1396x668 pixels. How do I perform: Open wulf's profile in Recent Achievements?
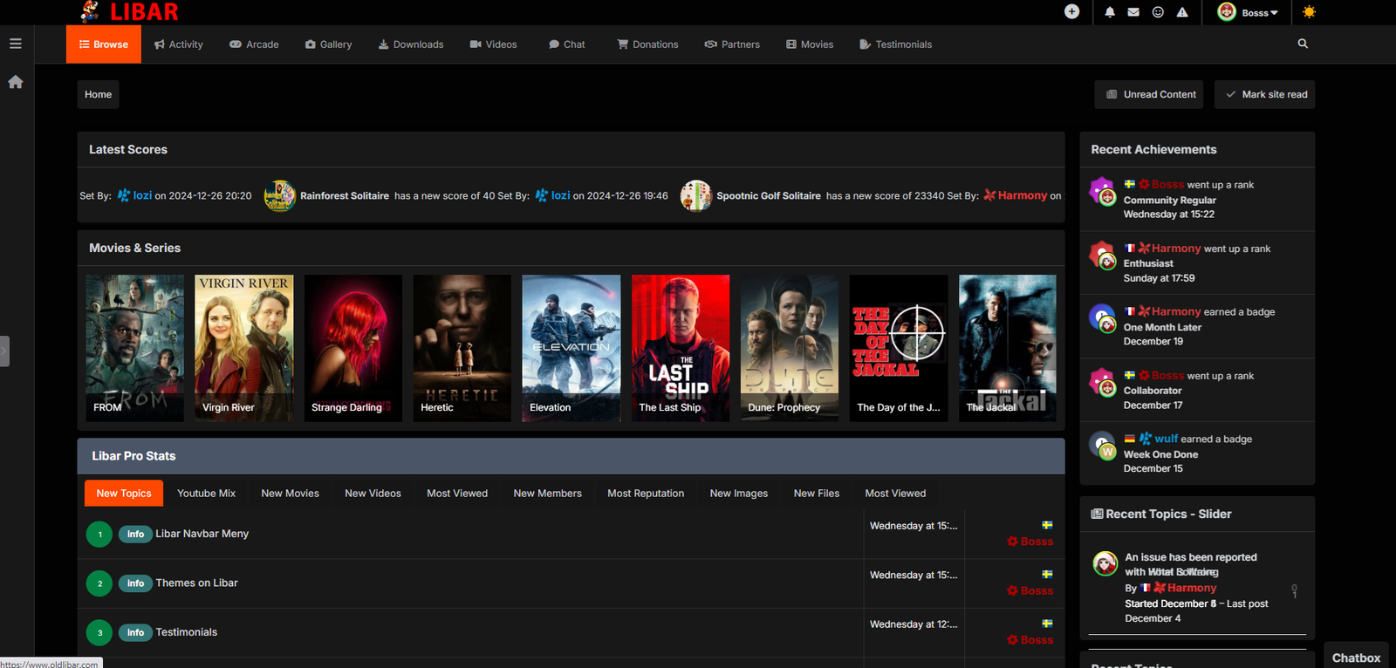pyautogui.click(x=1167, y=439)
